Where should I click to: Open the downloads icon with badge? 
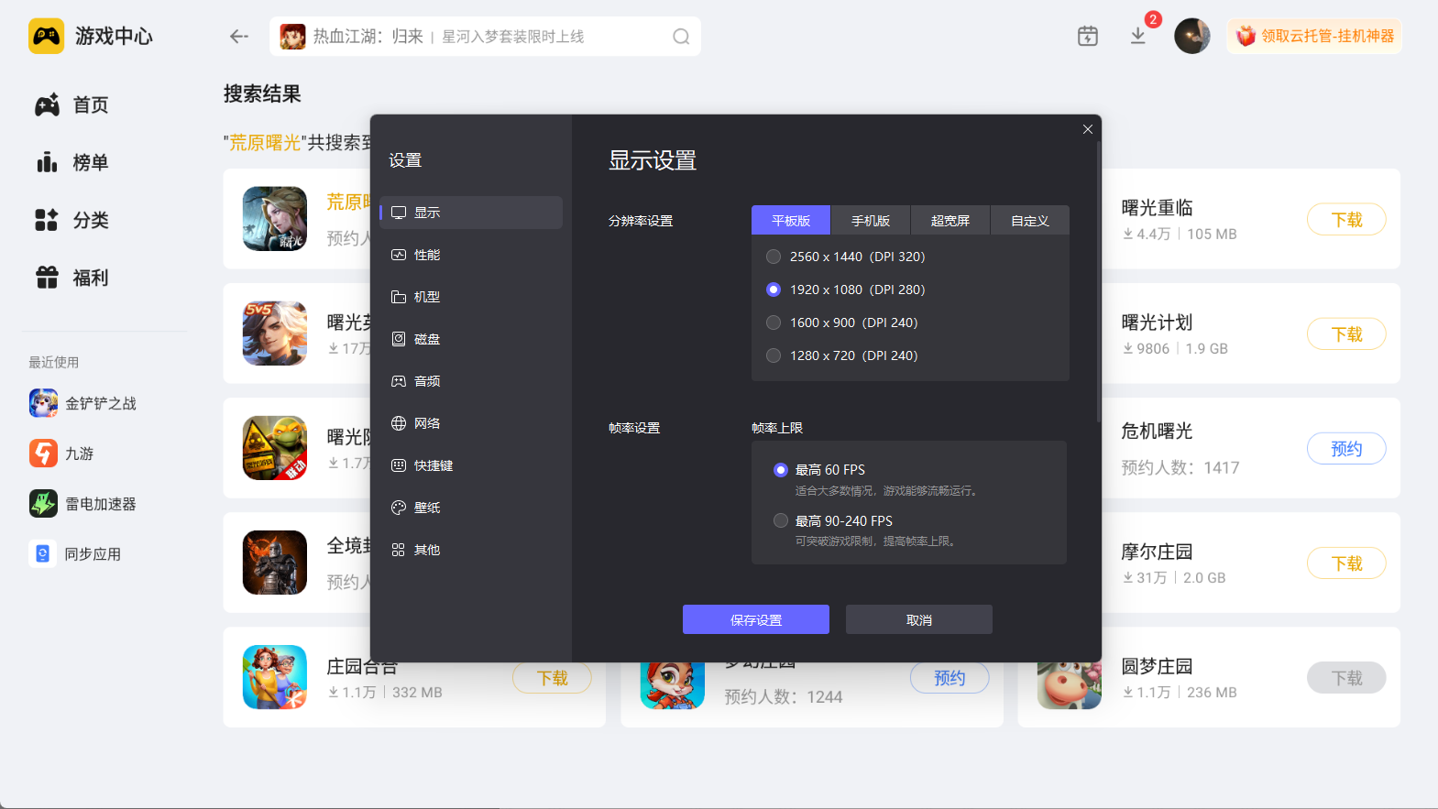tap(1138, 36)
